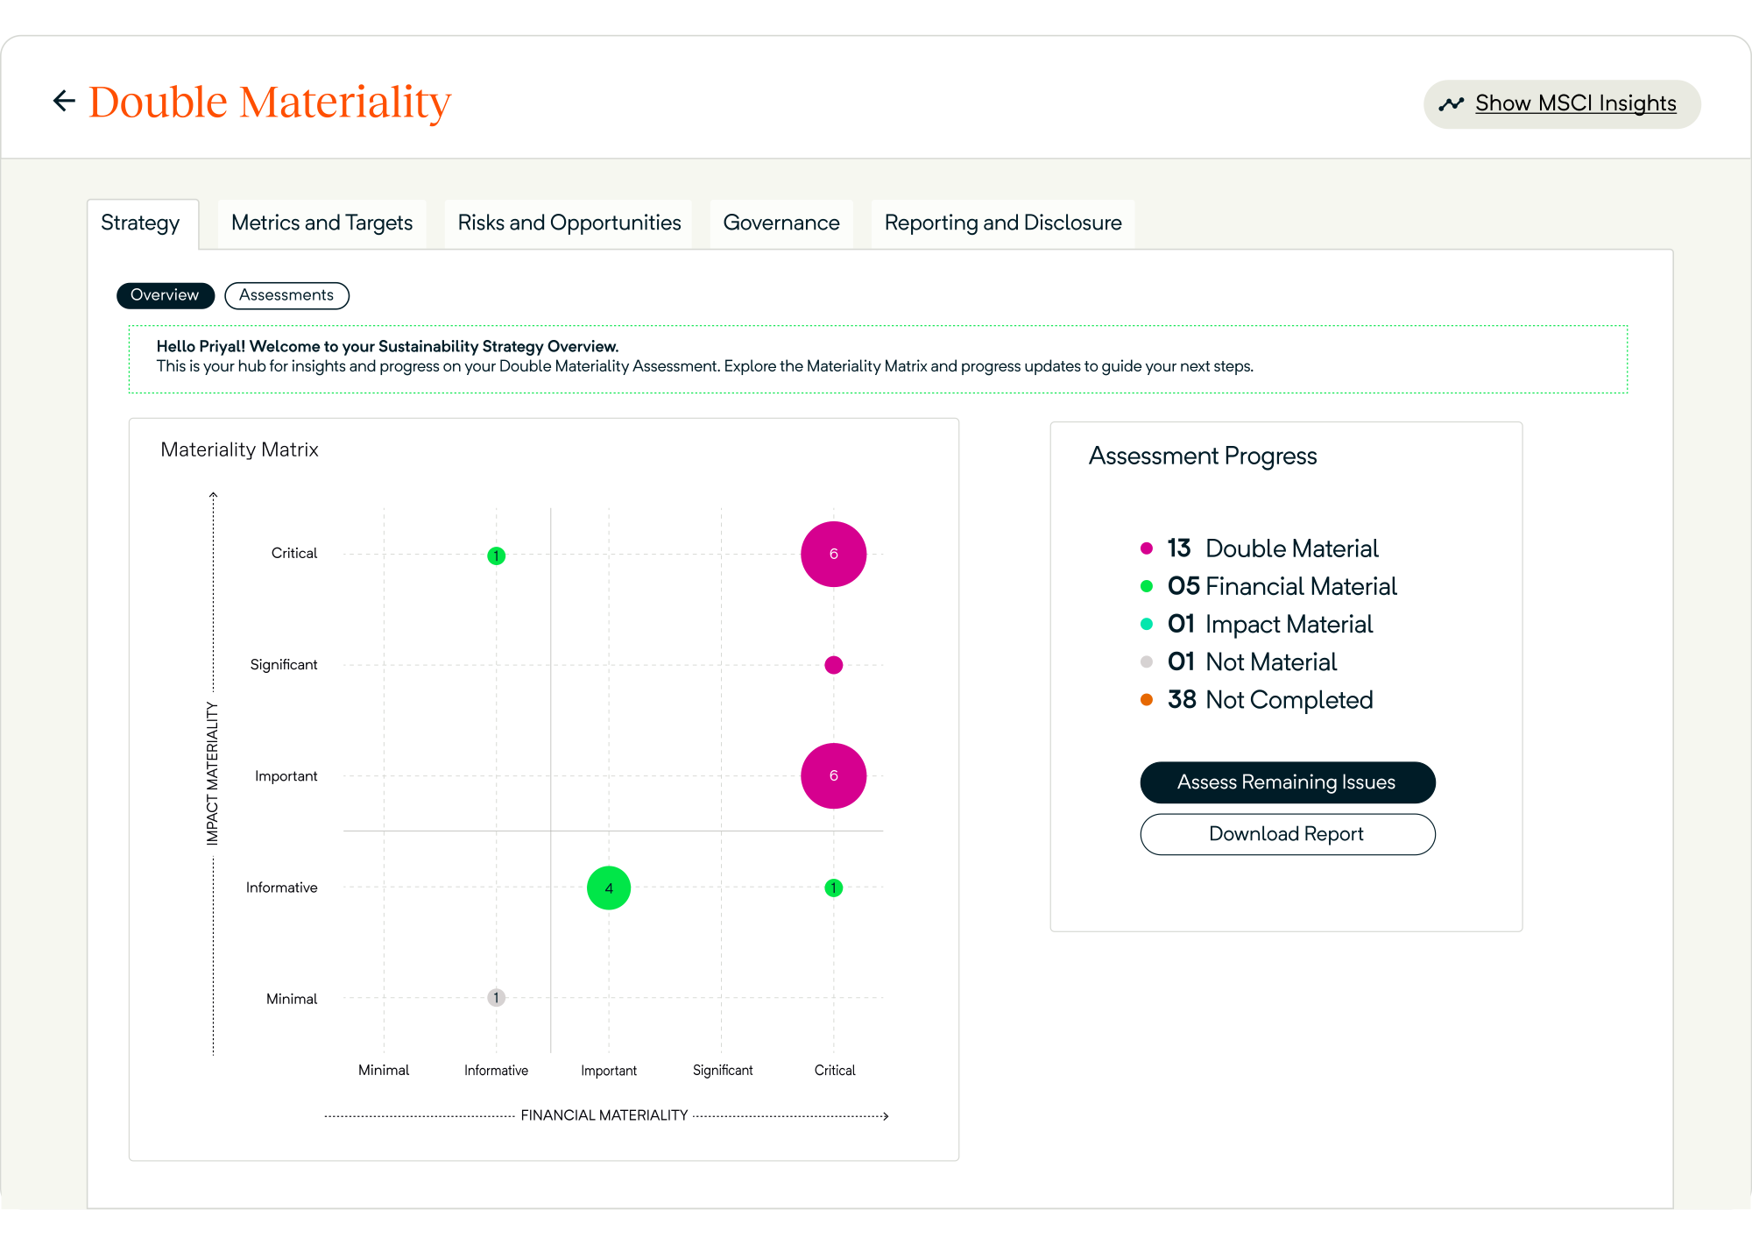The width and height of the screenshot is (1752, 1245).
Task: Click the green dot at Critical impact, Informative financial
Action: (x=496, y=555)
